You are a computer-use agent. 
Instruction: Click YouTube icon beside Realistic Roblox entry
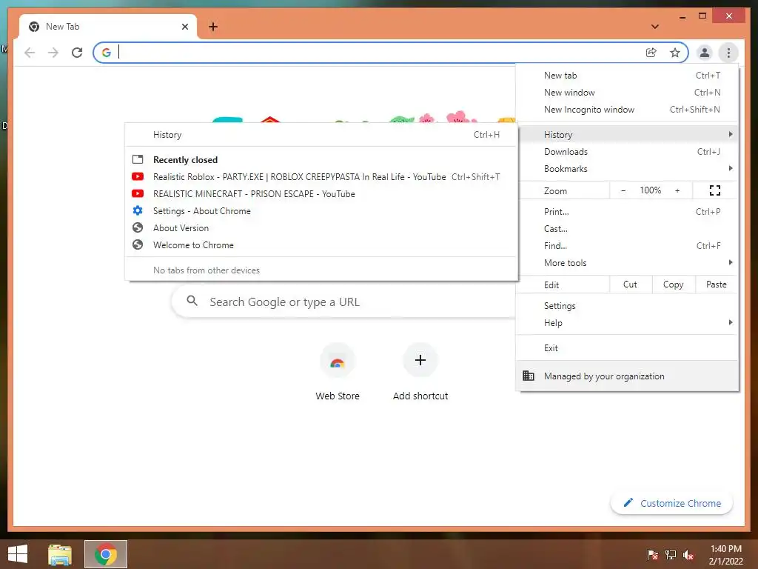click(138, 176)
